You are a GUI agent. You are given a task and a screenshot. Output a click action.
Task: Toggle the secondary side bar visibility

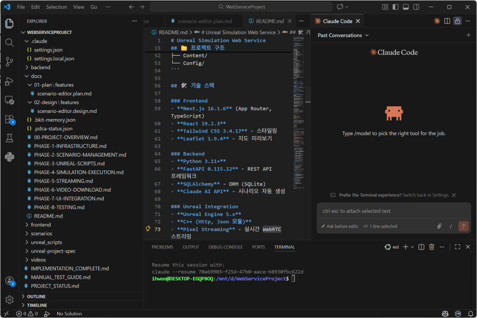click(x=416, y=7)
